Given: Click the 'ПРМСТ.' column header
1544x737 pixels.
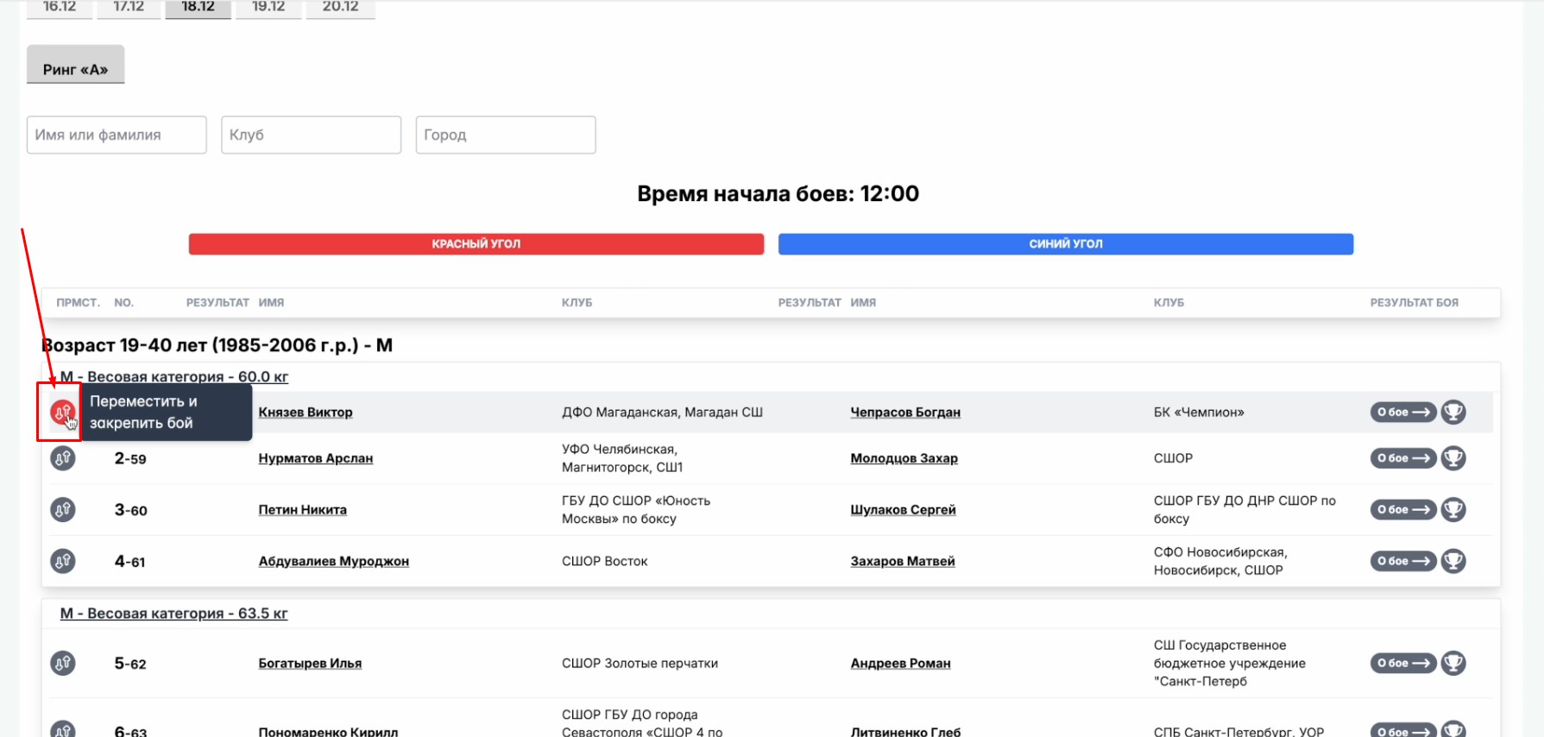Looking at the screenshot, I should [78, 303].
